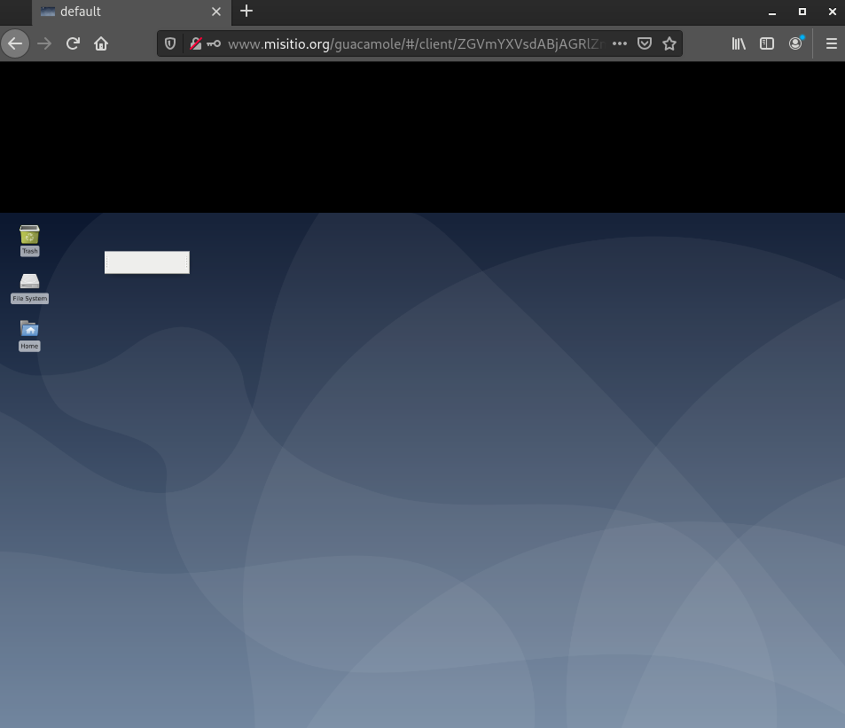Image resolution: width=845 pixels, height=728 pixels.
Task: Reload the current page
Action: coord(73,43)
